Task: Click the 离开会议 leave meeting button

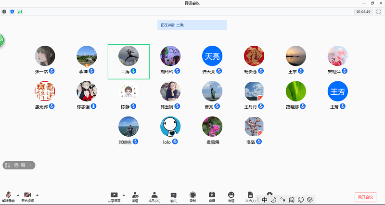Action: click(x=365, y=197)
